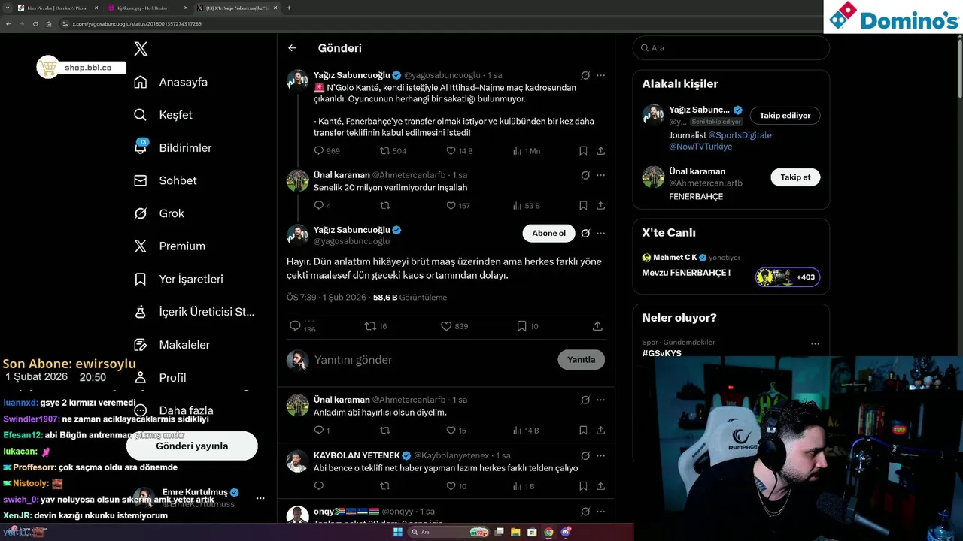Open @SportsDigitale link
This screenshot has height=541, width=963.
coord(740,135)
